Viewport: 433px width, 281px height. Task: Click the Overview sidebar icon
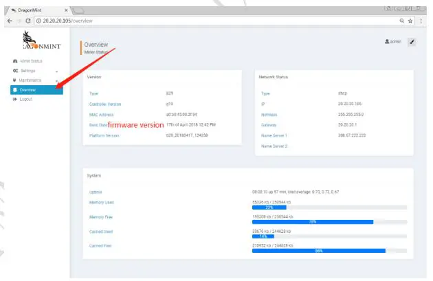15,90
